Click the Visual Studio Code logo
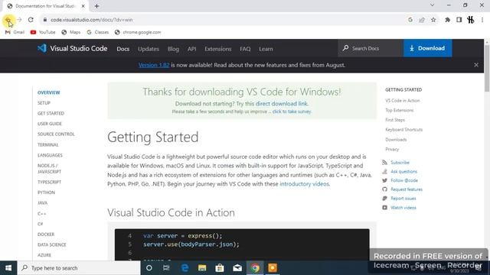Viewport: 490px width, 275px height. (72, 48)
